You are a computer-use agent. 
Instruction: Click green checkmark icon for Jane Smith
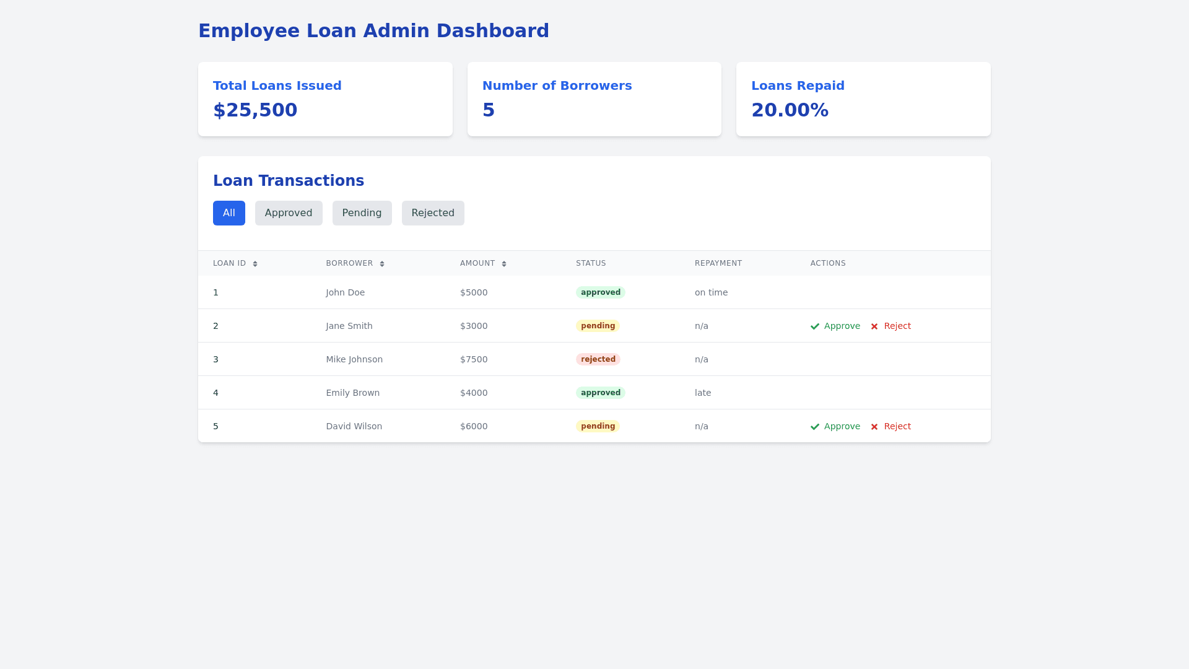click(x=815, y=326)
